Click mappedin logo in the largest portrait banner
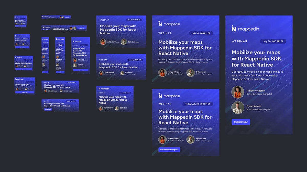Image resolution: width=307 pixels, height=172 pixels. point(245,29)
